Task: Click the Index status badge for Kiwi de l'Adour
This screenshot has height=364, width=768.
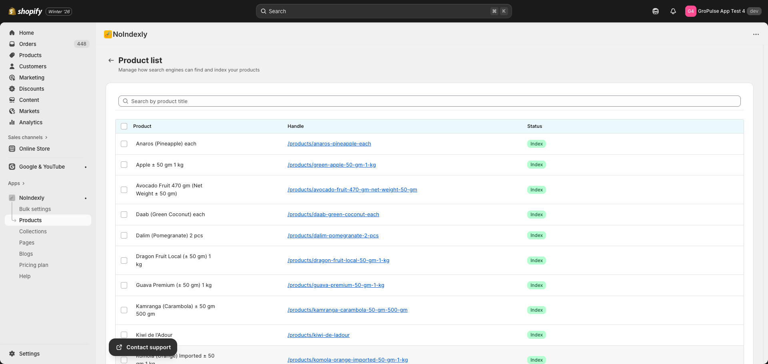Action: 536,335
